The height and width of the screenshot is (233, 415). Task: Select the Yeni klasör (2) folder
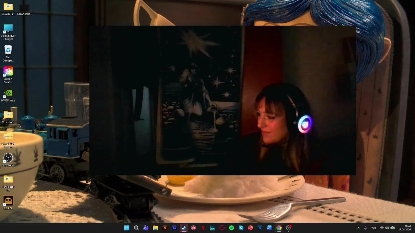coord(8,183)
